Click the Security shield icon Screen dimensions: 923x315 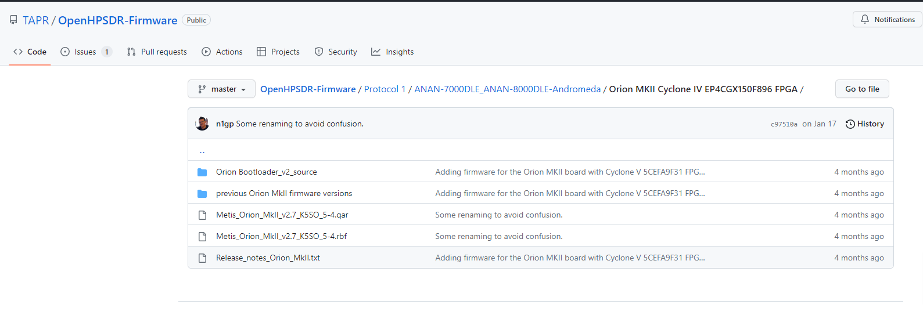tap(319, 52)
